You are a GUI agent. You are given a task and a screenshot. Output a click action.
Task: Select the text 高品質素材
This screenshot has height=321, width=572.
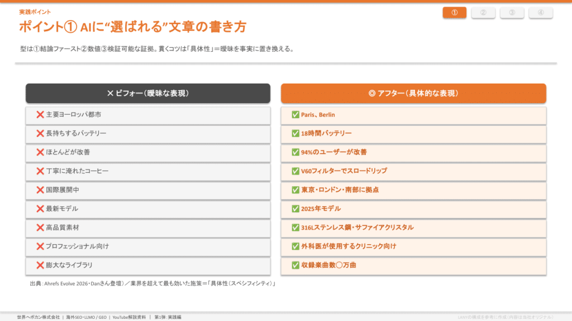[63, 227]
